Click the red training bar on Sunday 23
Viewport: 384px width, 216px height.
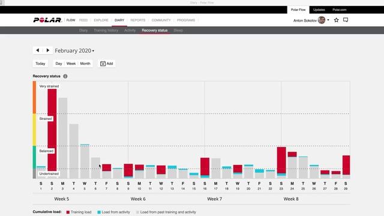tap(281, 160)
